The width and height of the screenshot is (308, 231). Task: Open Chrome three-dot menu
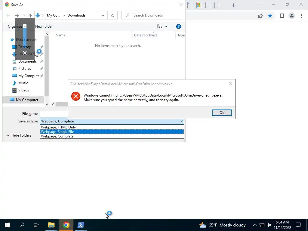(301, 16)
